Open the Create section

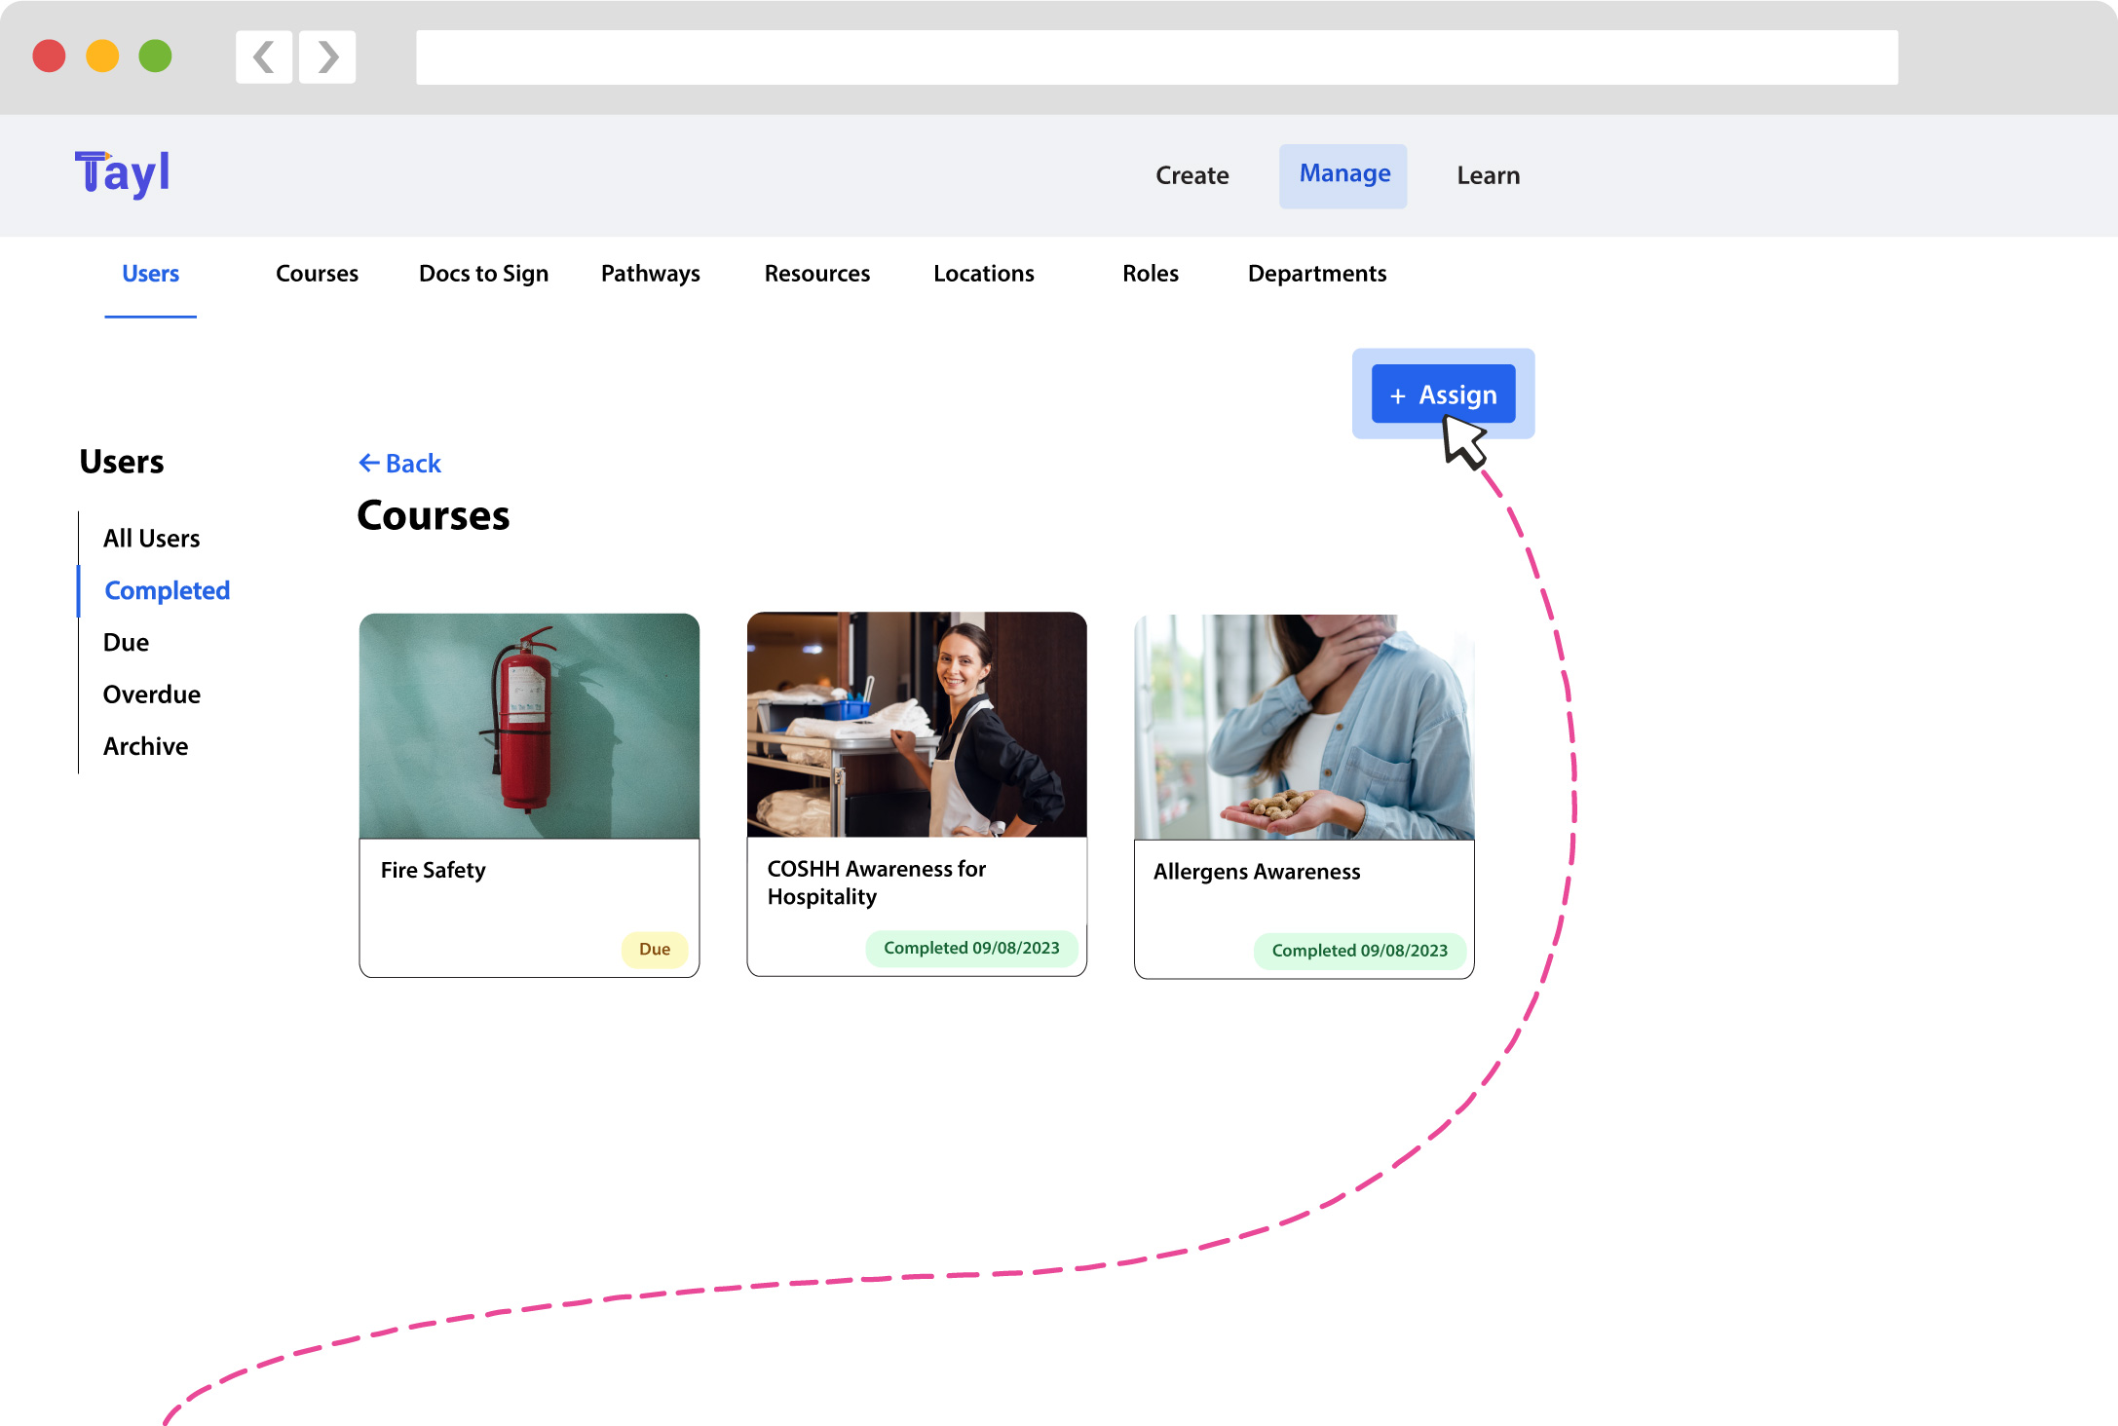pos(1191,175)
